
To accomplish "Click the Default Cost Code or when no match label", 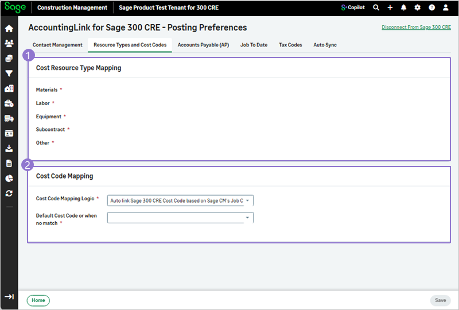I will 66,219.
